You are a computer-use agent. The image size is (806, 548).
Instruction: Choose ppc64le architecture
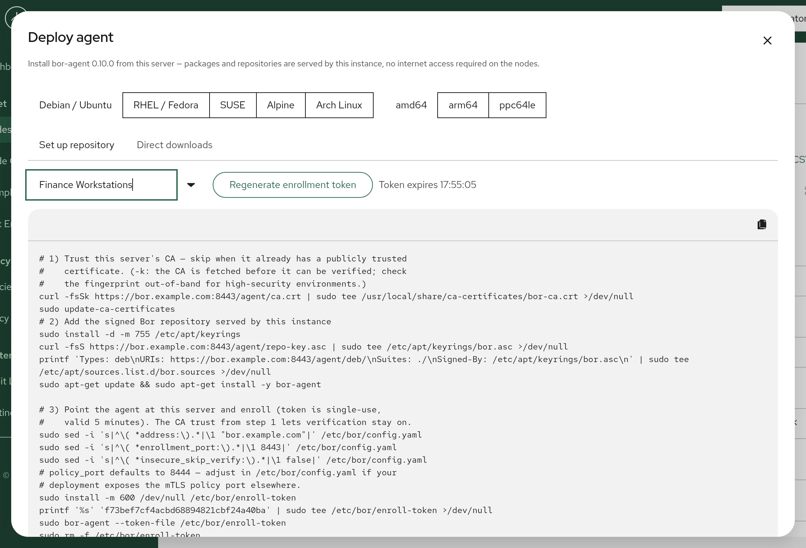(x=517, y=105)
